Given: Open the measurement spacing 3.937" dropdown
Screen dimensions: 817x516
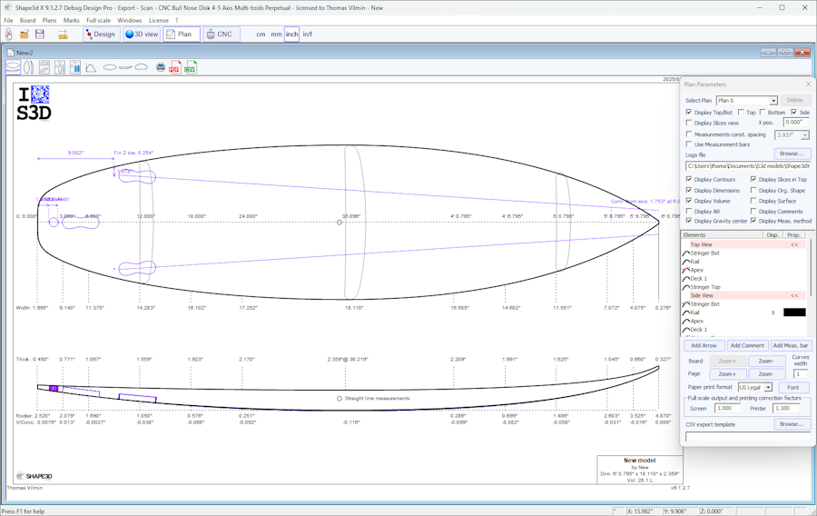Looking at the screenshot, I should click(805, 135).
